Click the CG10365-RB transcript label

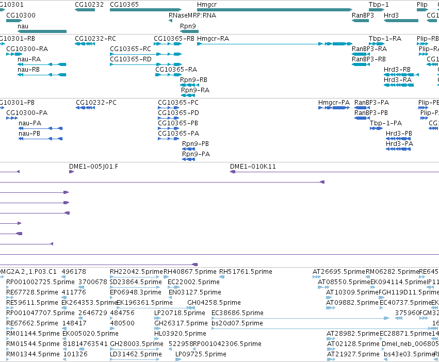[x=174, y=38]
